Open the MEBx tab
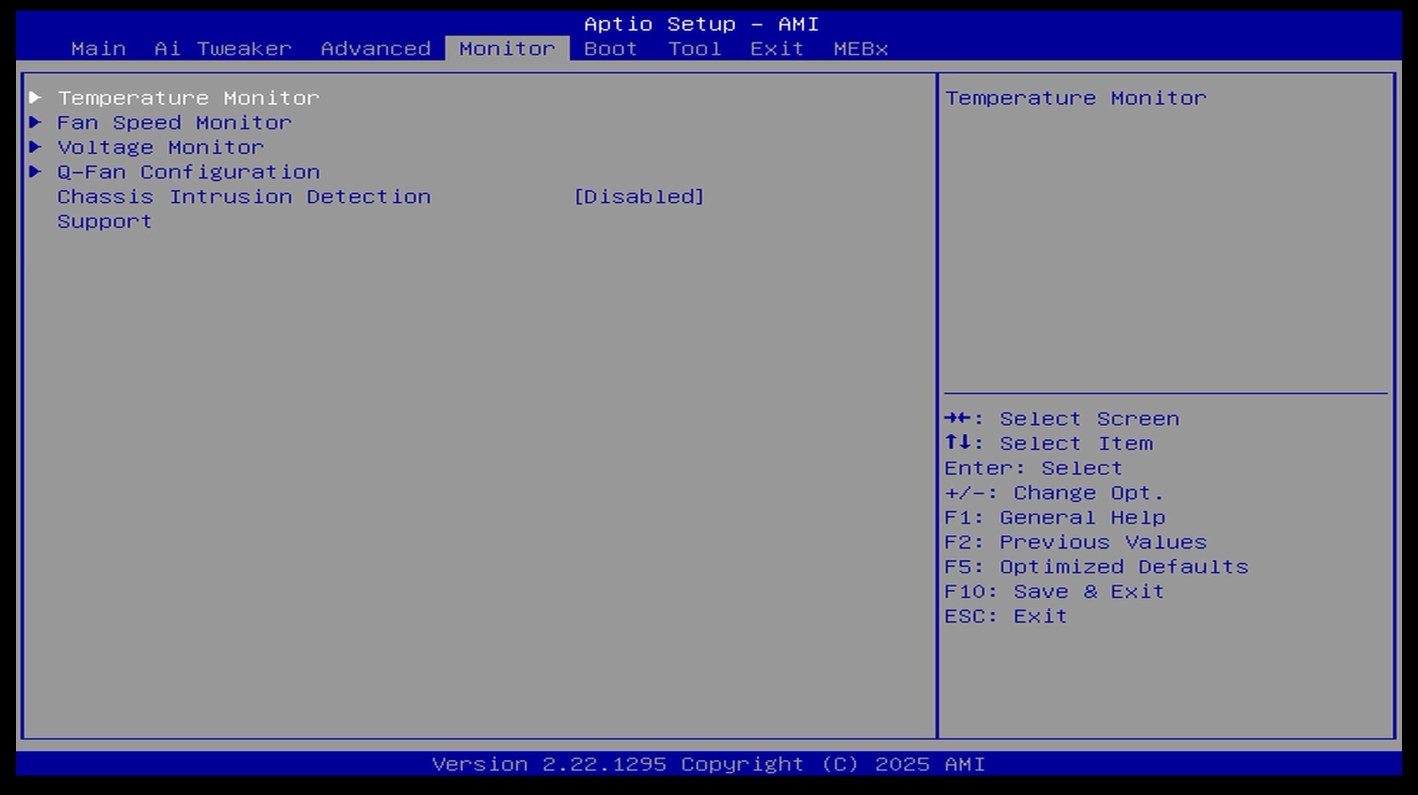 (860, 49)
